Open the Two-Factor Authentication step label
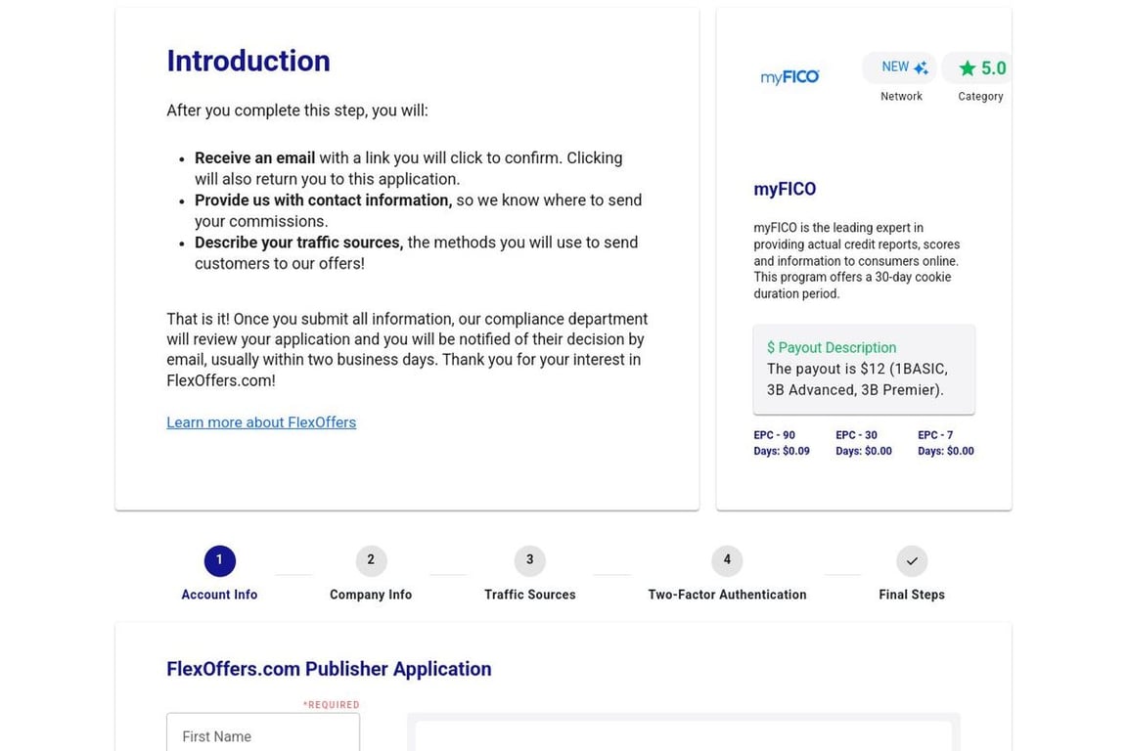 point(727,595)
